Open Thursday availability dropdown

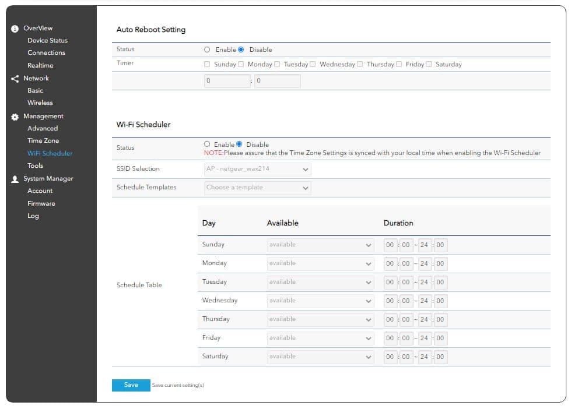point(320,319)
